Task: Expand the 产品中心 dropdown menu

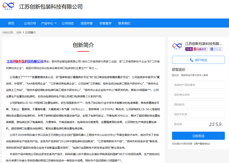Action: [49, 23]
